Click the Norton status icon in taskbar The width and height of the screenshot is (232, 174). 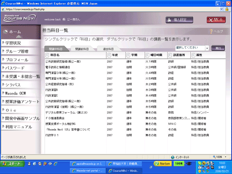tap(163, 163)
